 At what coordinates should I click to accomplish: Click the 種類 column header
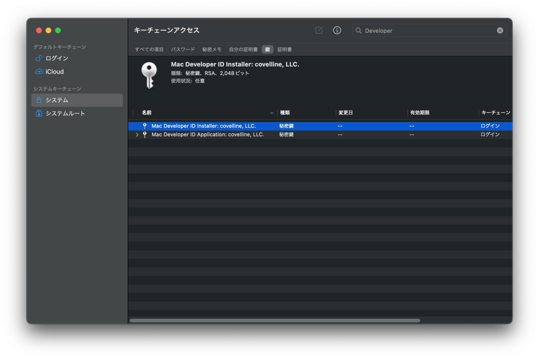point(306,113)
